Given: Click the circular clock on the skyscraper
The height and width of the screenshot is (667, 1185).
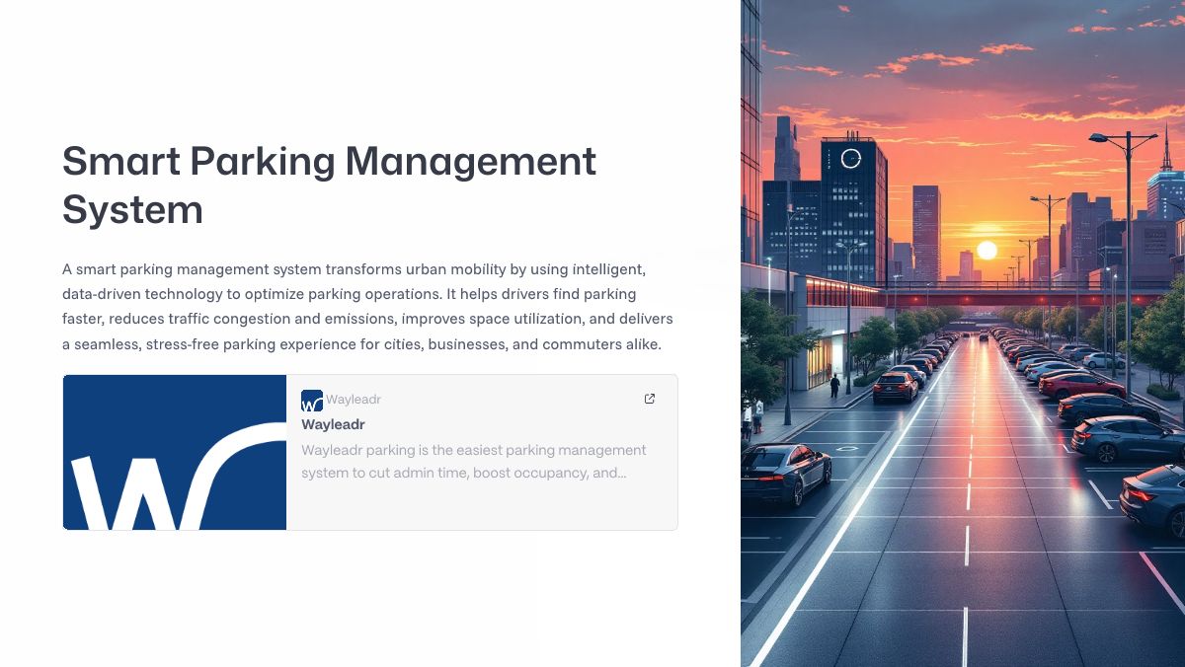Looking at the screenshot, I should [x=851, y=158].
